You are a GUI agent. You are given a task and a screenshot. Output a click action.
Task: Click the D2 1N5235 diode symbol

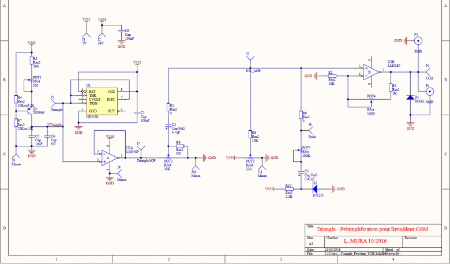(314, 189)
